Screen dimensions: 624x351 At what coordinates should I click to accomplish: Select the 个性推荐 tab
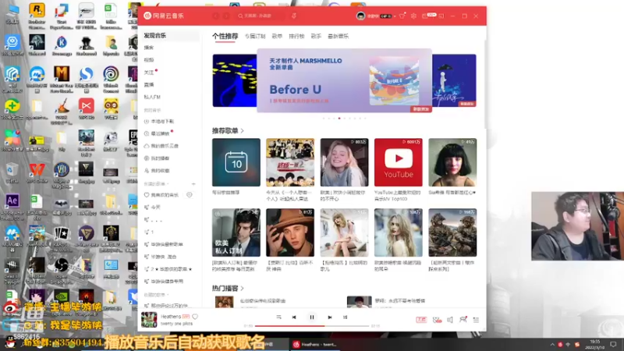[225, 36]
